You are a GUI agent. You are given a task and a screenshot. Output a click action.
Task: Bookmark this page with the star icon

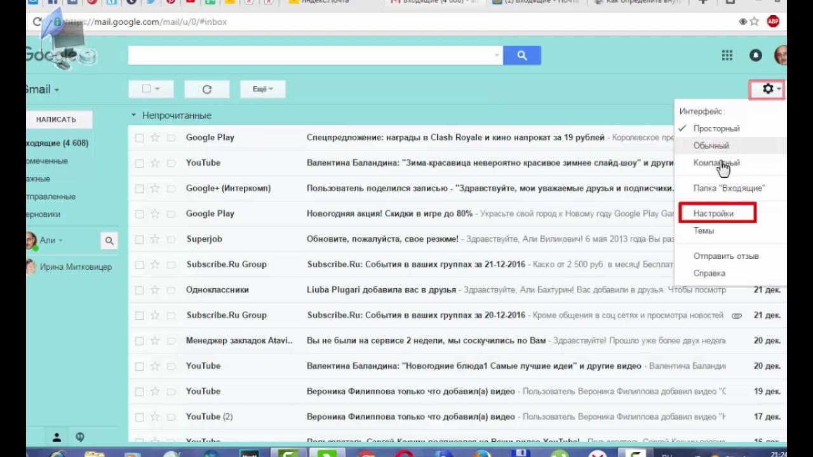click(x=755, y=22)
